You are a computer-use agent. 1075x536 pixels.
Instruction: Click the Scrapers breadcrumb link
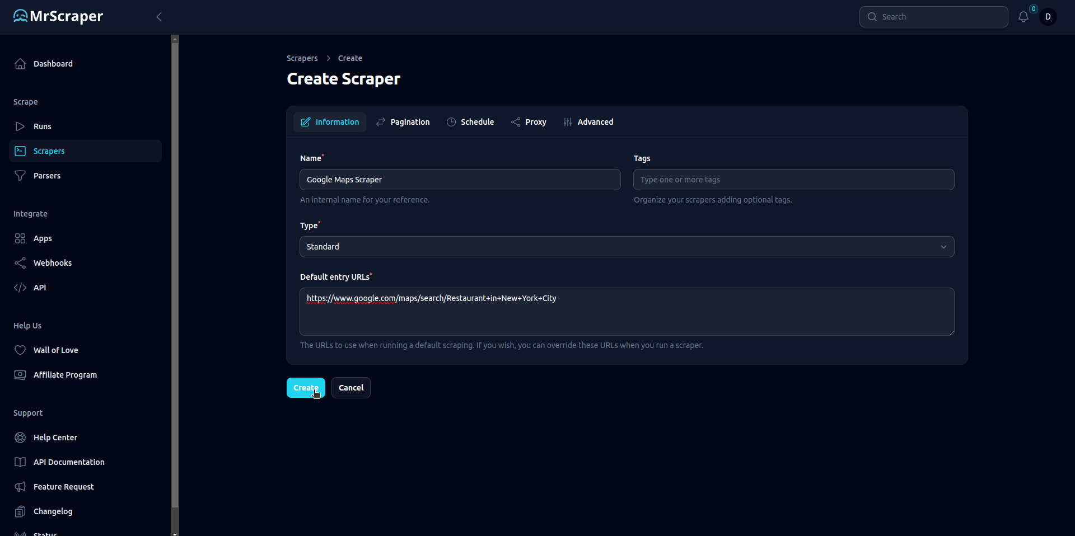302,58
